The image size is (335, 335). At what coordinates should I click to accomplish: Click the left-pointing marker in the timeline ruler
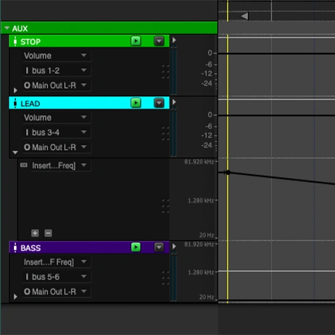coord(244,16)
